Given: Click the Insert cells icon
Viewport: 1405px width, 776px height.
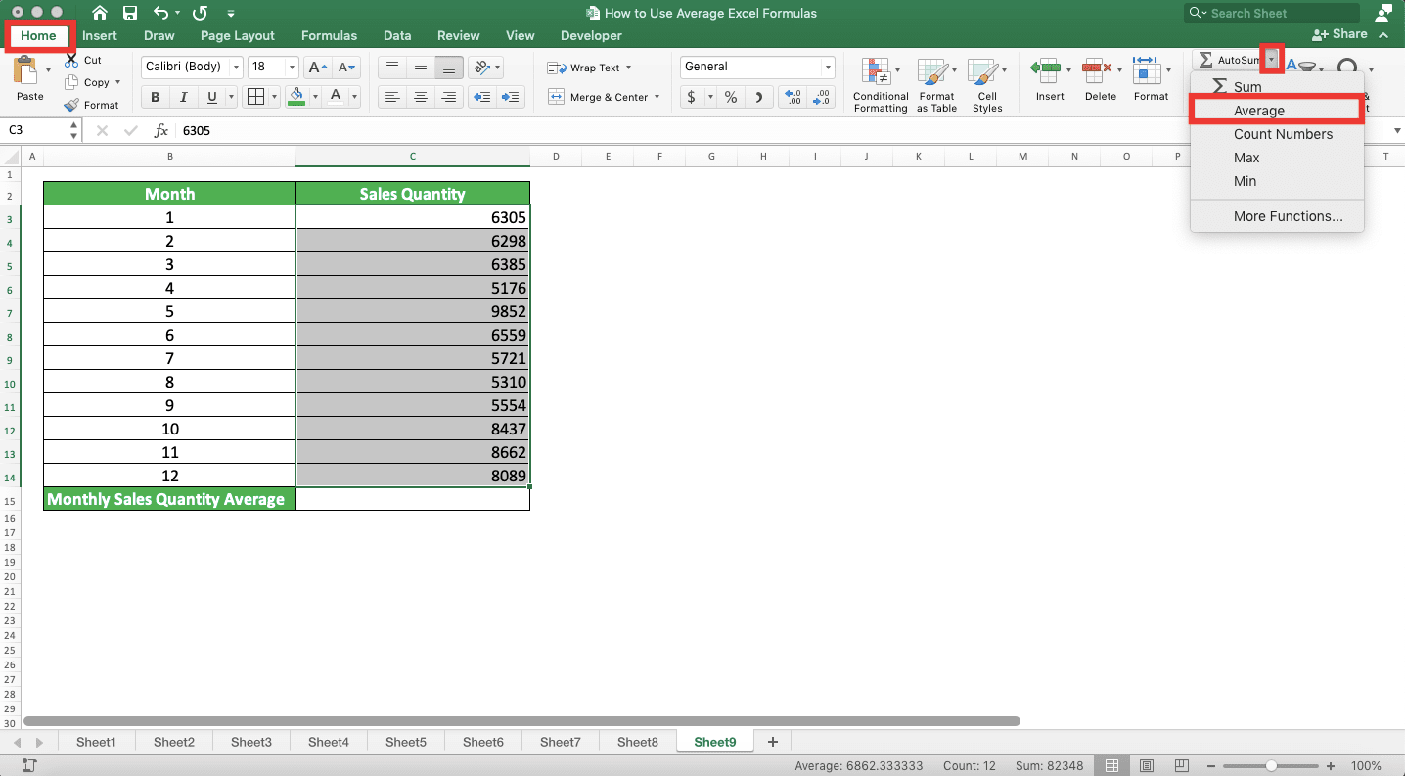Looking at the screenshot, I should tap(1047, 70).
